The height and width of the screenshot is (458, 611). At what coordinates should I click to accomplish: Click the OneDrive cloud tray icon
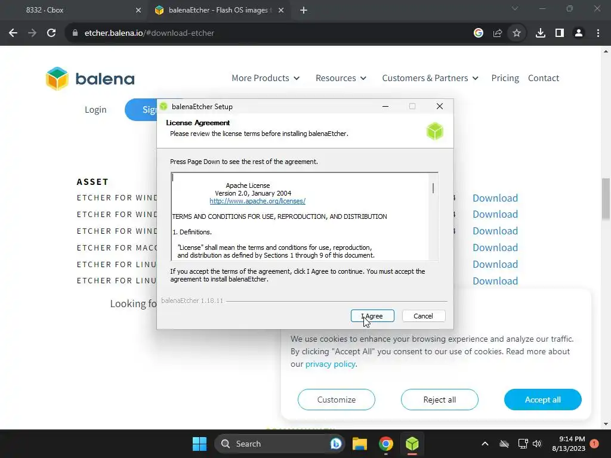click(x=504, y=444)
